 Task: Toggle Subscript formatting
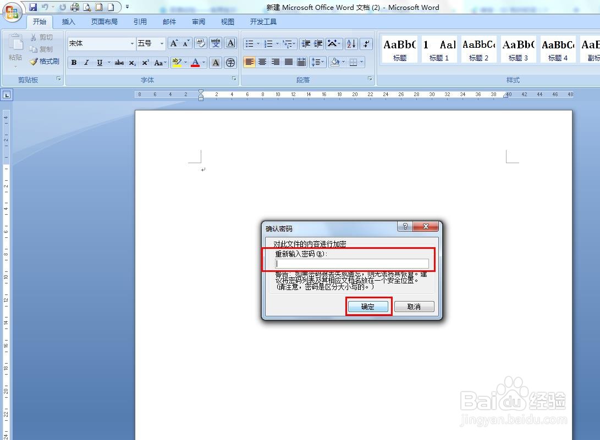(132, 62)
